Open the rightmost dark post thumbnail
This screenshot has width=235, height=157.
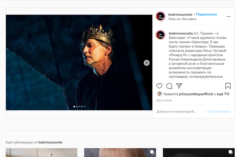pyautogui.click(x=199, y=152)
